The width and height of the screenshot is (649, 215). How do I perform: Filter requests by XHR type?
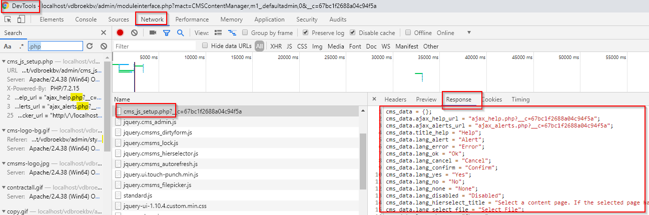tap(276, 46)
